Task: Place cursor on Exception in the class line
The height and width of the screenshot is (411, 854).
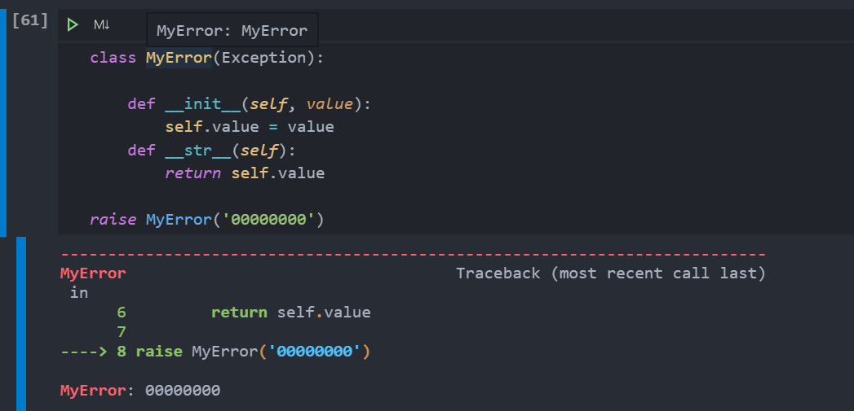Action: tap(263, 58)
